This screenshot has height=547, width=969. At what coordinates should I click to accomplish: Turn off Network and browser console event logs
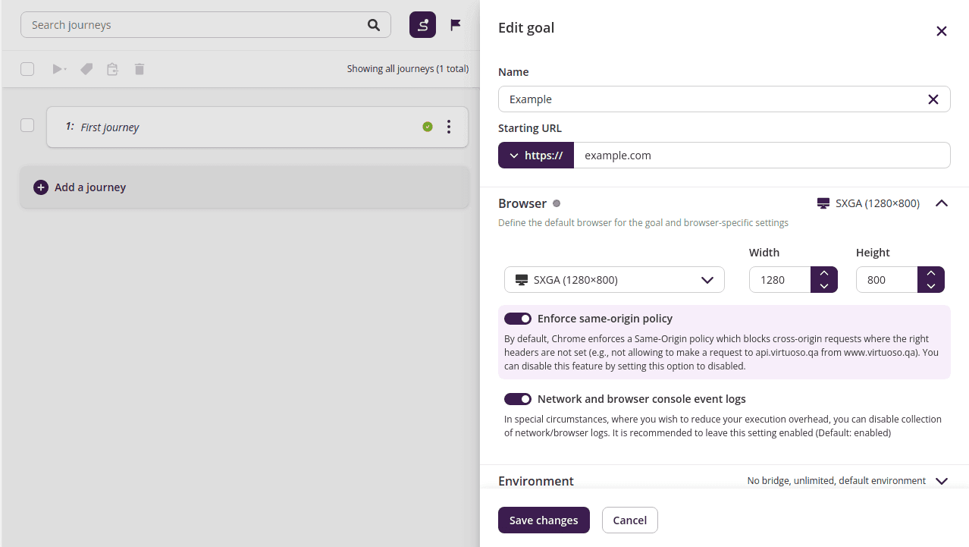coord(518,398)
